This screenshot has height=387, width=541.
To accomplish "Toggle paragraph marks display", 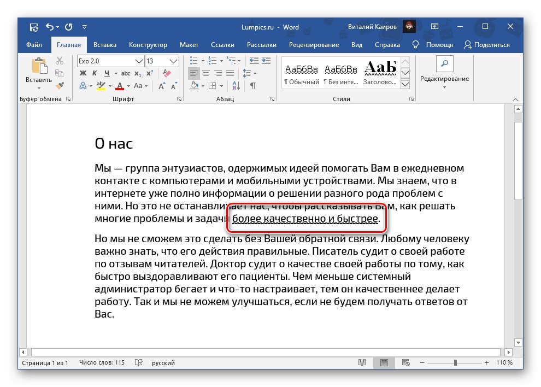I will coord(252,86).
